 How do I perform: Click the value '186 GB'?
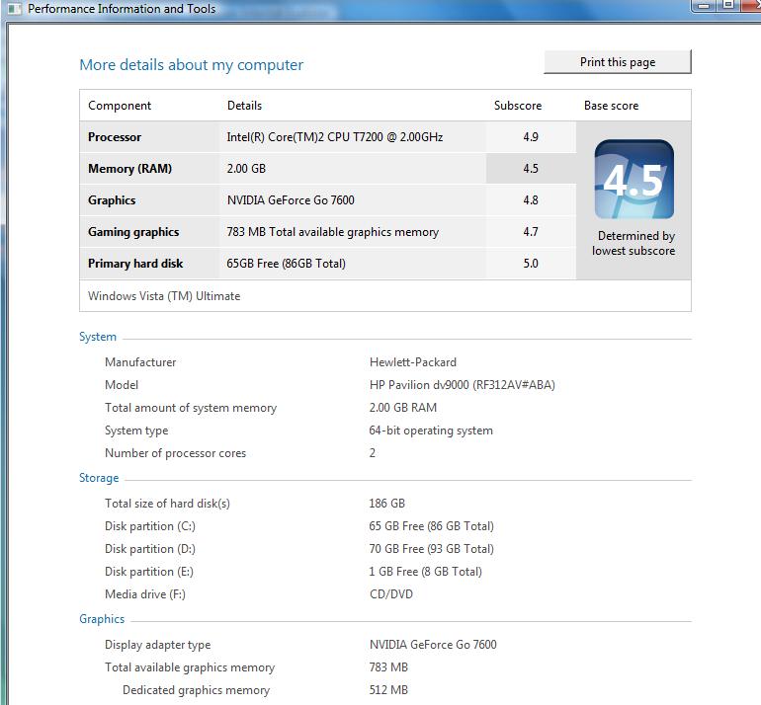click(x=386, y=504)
